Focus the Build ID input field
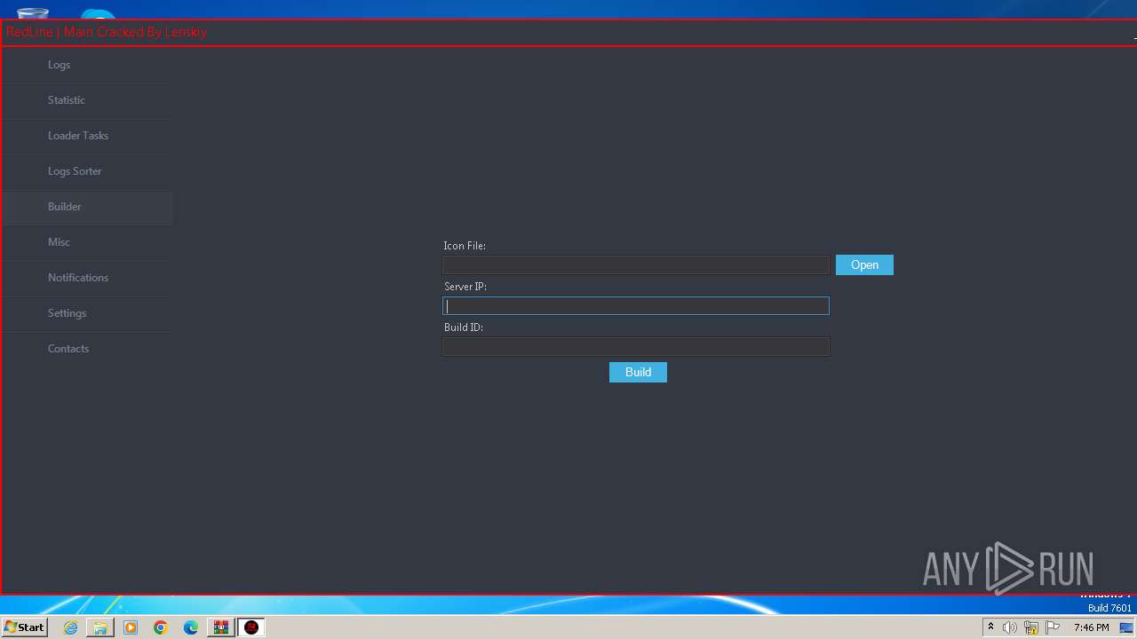Screen dimensions: 1137x639 click(636, 347)
